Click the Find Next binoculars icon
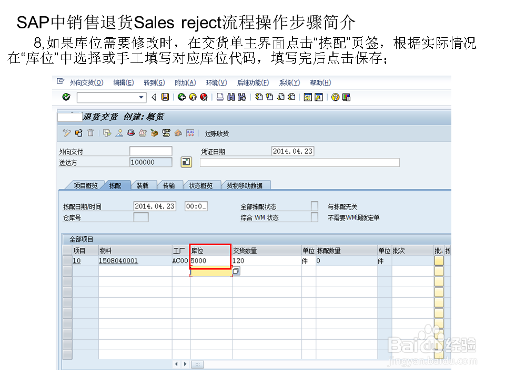The image size is (505, 378). [x=242, y=97]
